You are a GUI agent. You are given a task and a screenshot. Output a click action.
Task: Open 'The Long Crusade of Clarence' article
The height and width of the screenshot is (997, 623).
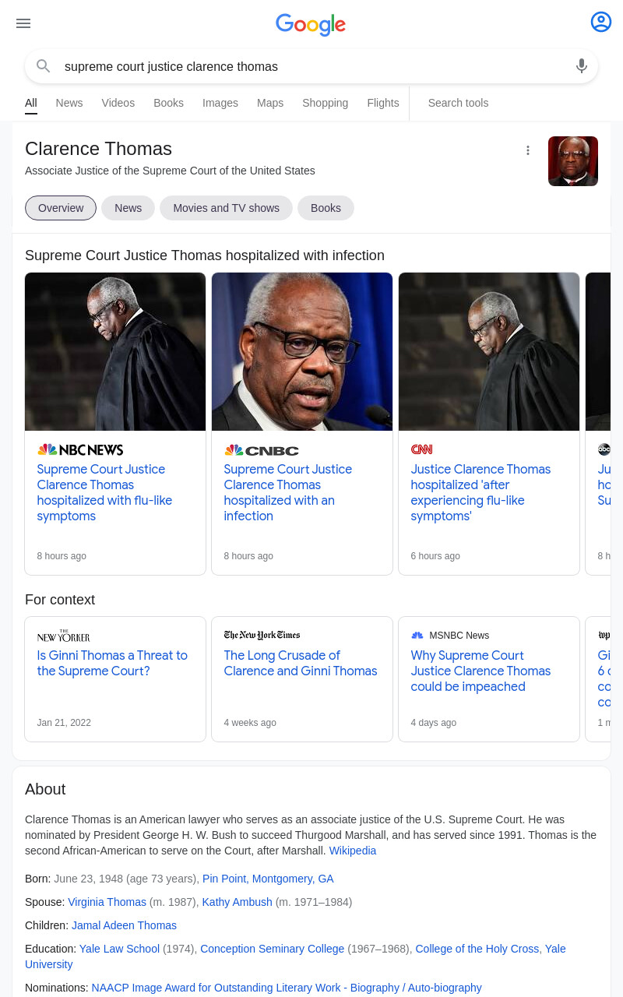[x=301, y=663]
